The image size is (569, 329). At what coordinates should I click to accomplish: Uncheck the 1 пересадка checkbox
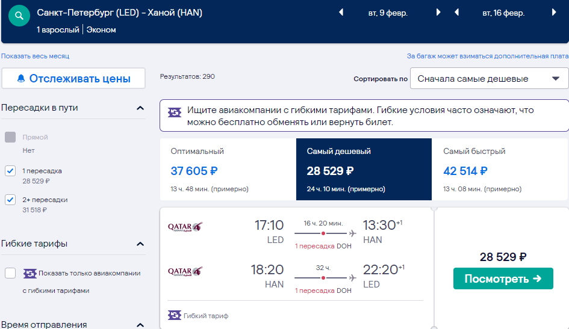(x=10, y=171)
